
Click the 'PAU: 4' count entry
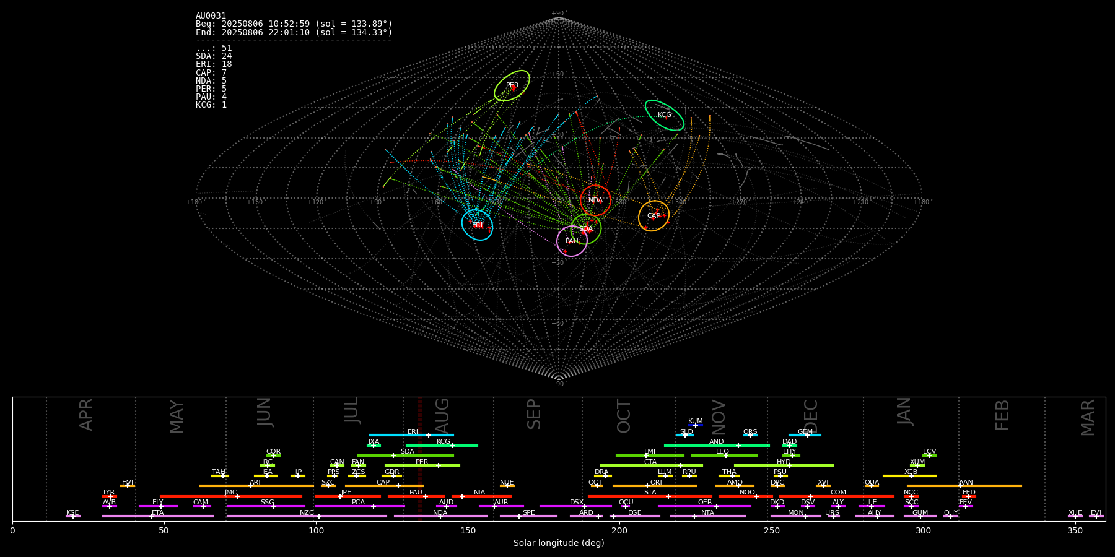[211, 97]
